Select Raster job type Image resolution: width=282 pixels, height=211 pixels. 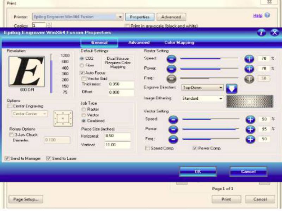point(84,109)
